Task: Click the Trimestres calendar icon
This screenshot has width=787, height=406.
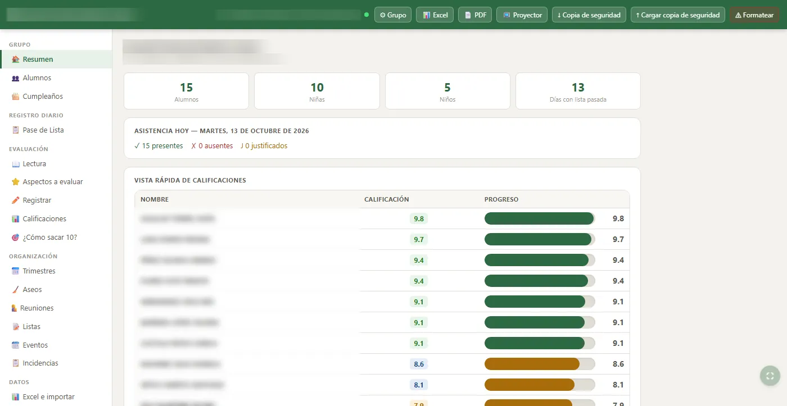Action: click(16, 271)
